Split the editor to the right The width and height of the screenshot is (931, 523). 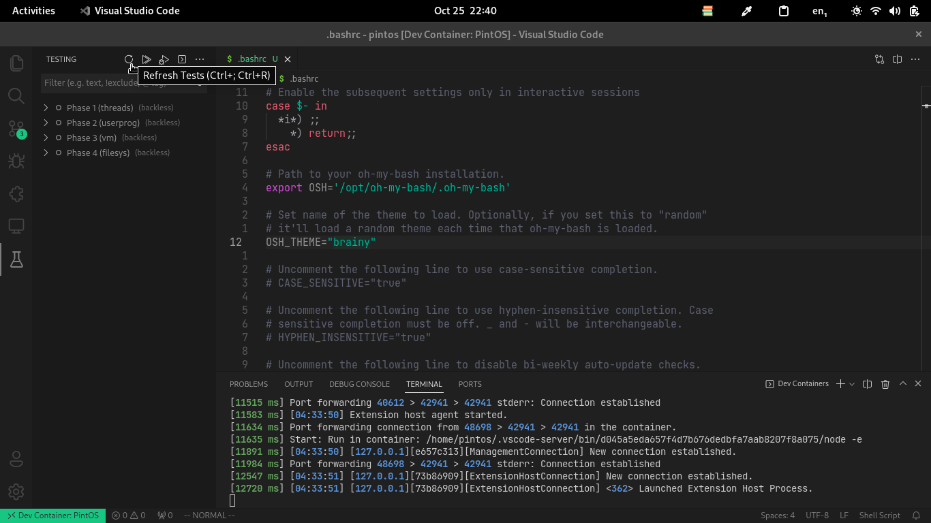[x=898, y=59]
